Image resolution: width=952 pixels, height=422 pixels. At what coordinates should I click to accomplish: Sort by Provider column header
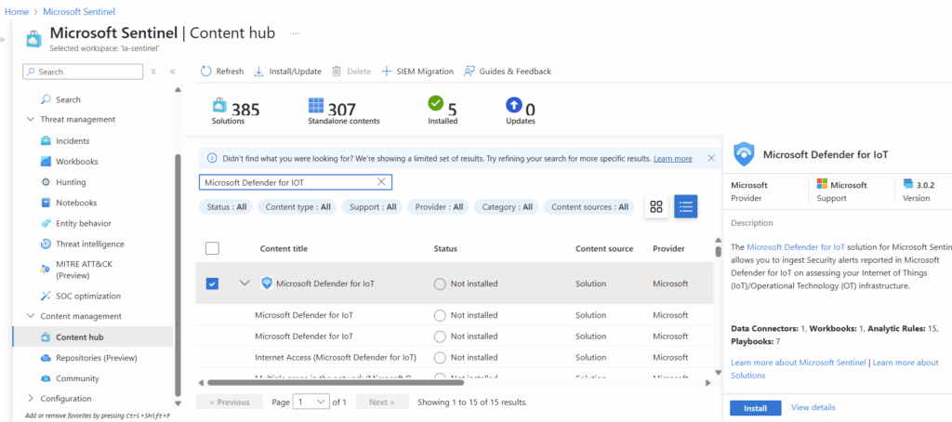[669, 248]
